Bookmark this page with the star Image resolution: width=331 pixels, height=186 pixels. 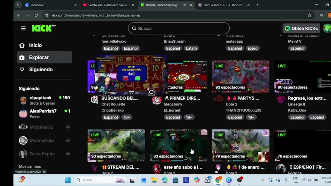pos(310,15)
